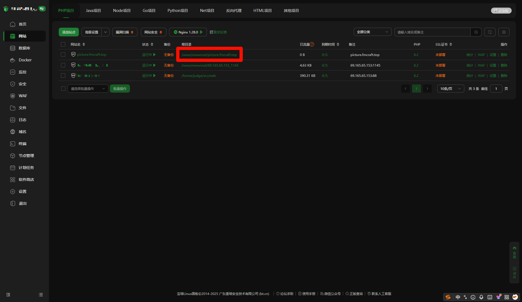Collapse sidebar using bottom-left menu icon
This screenshot has width=522, height=302.
(8, 295)
